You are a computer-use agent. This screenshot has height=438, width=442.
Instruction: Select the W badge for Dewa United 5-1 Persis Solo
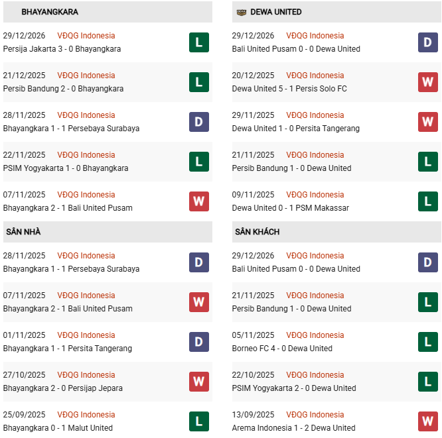[428, 82]
